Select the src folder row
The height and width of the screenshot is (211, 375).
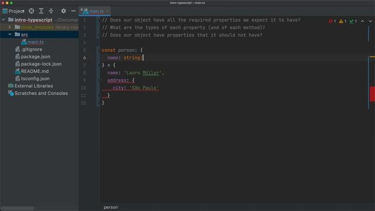[39, 35]
